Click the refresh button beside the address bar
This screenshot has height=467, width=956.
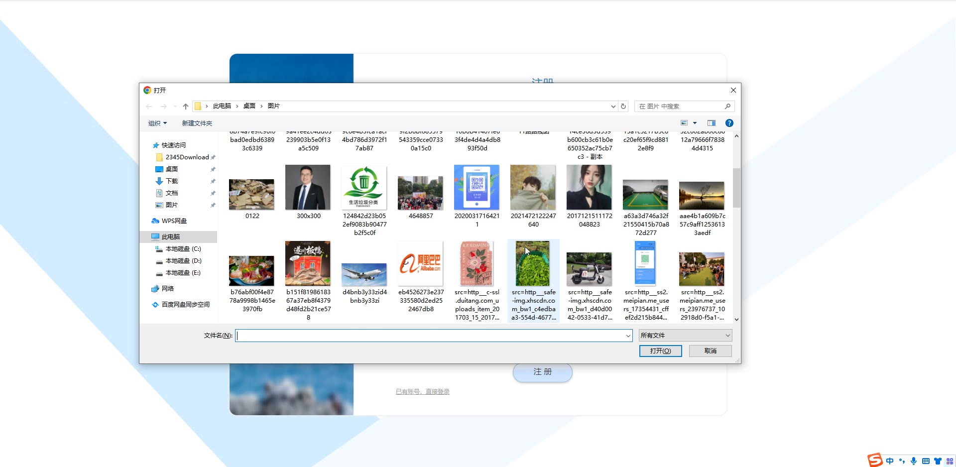[x=623, y=106]
